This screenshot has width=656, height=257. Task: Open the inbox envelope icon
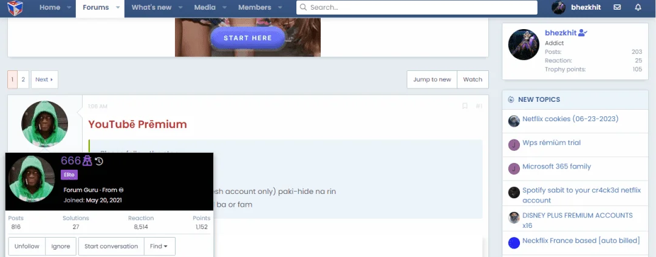(617, 7)
